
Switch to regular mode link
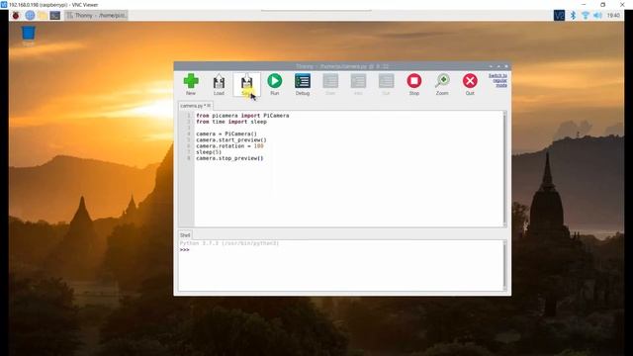(498, 80)
